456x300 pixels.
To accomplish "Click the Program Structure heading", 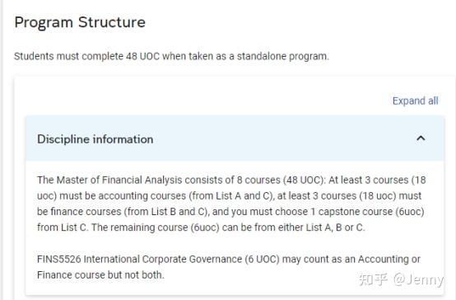I will point(80,22).
